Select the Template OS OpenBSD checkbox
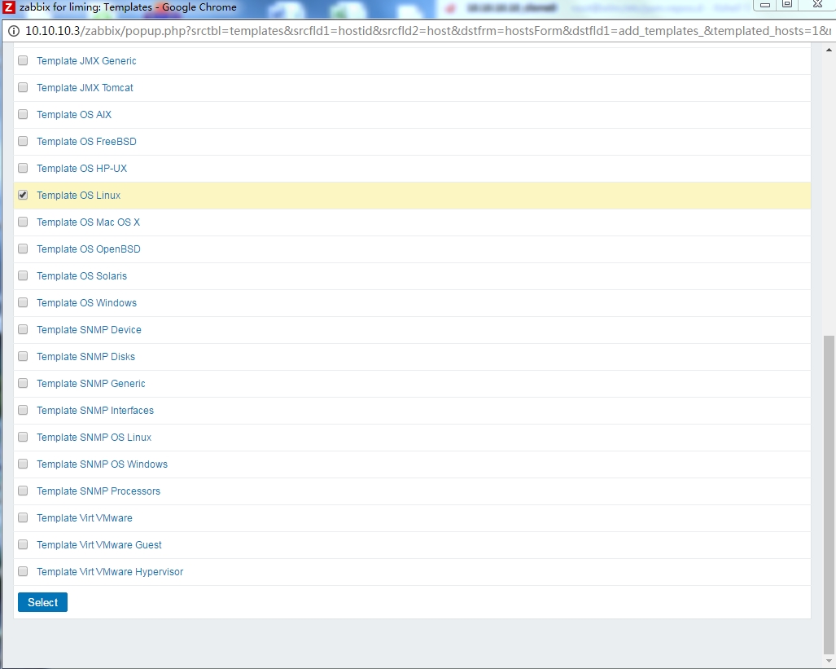836x669 pixels. pos(23,249)
